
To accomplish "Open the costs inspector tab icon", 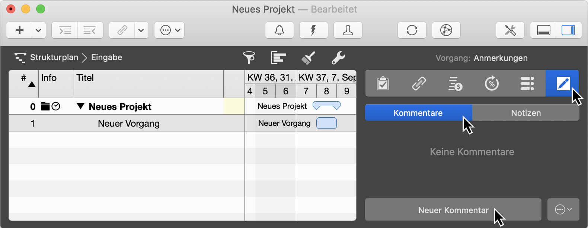I will pyautogui.click(x=455, y=84).
